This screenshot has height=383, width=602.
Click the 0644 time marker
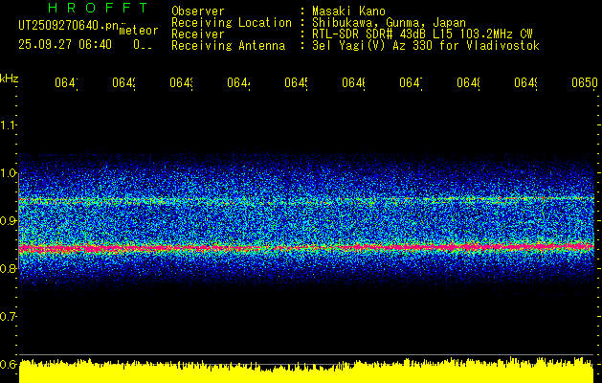[x=238, y=82]
